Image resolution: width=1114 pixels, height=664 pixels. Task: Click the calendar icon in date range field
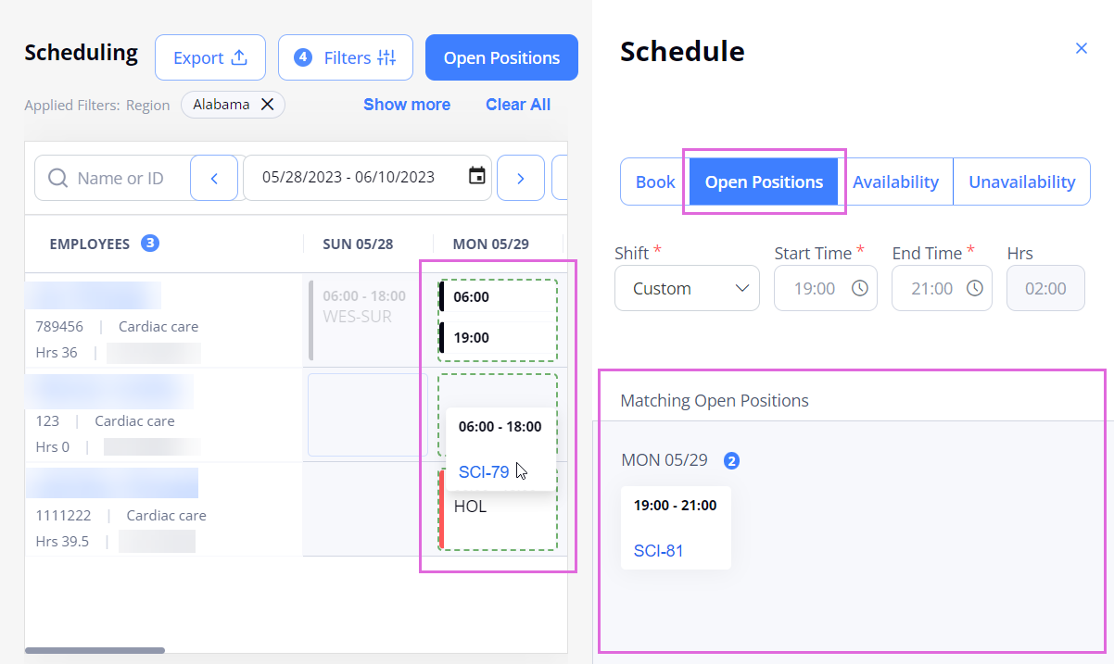(477, 177)
